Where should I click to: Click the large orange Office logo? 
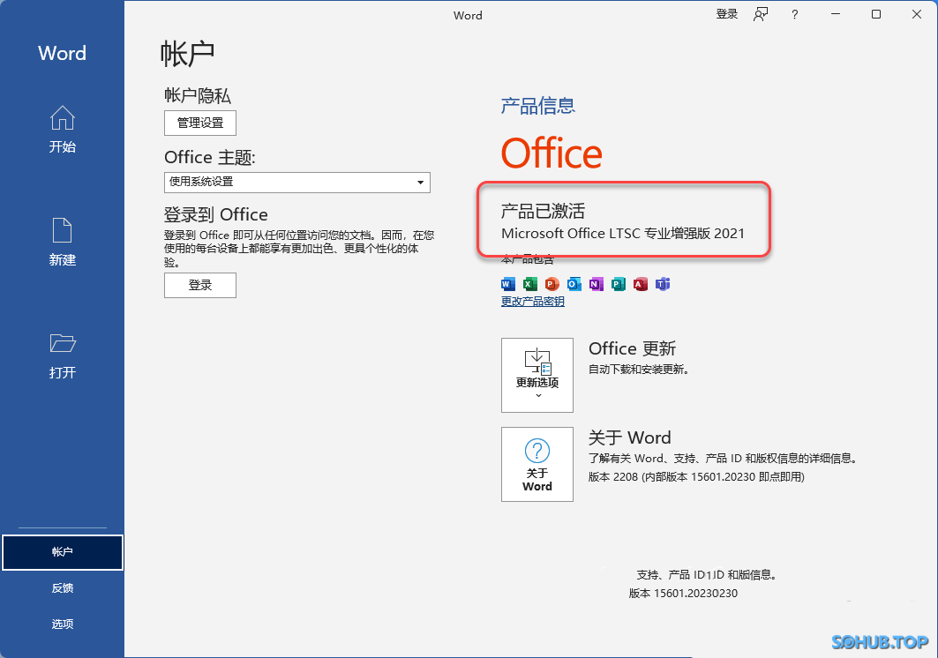552,153
